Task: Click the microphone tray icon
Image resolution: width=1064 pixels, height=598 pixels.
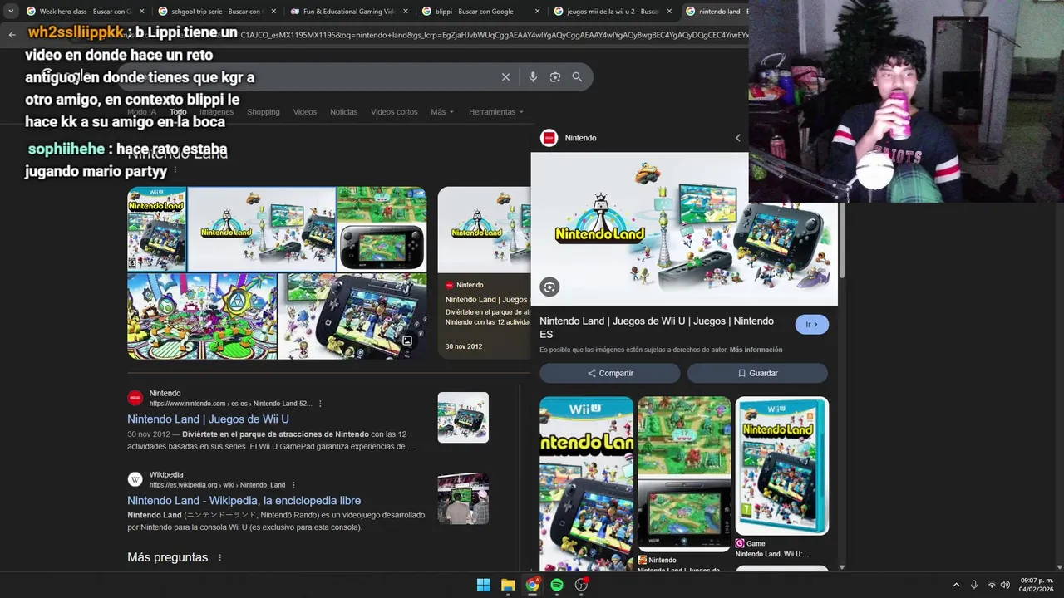Action: coord(974,585)
